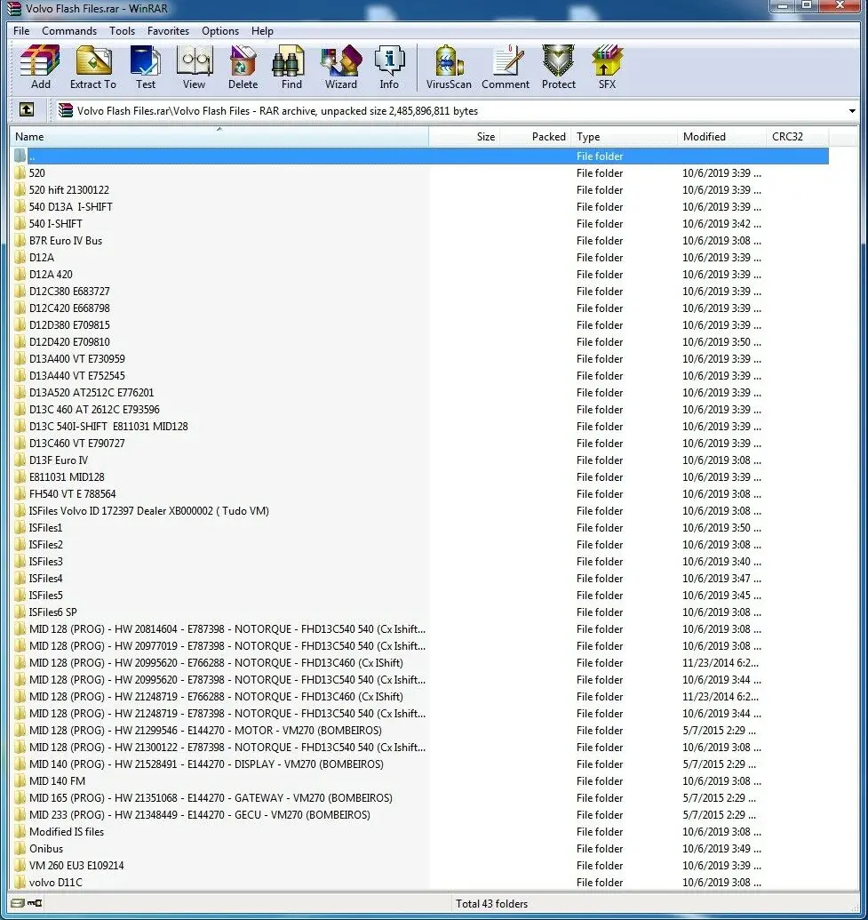Select 'MID 128 HW 21299546 MOTOR VM270' folder

(x=420, y=731)
